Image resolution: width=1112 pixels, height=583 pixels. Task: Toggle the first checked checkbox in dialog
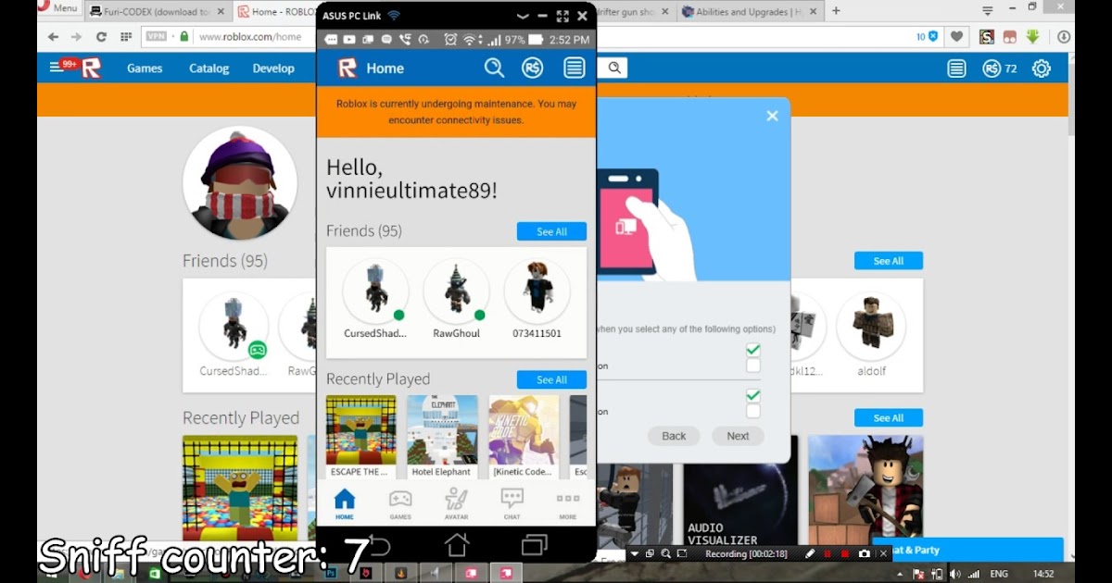[x=753, y=350]
